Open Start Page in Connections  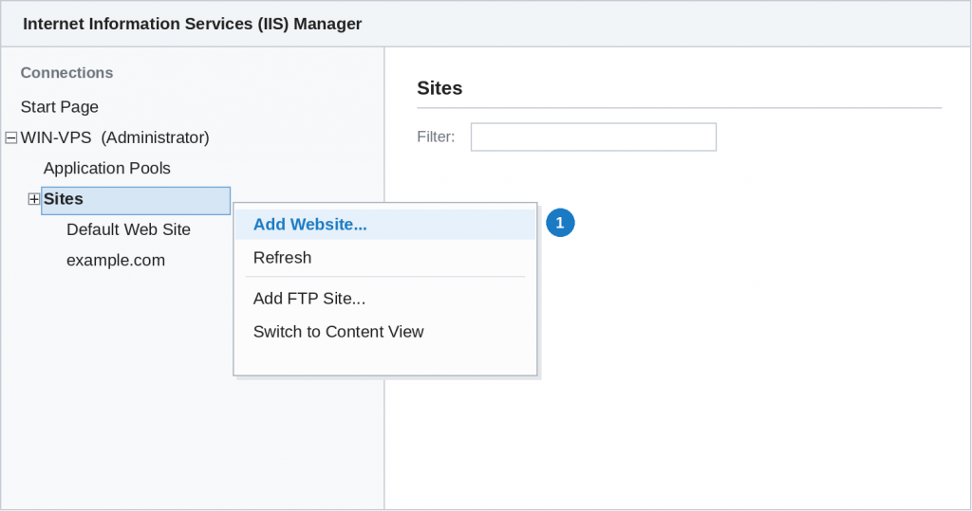tap(60, 106)
